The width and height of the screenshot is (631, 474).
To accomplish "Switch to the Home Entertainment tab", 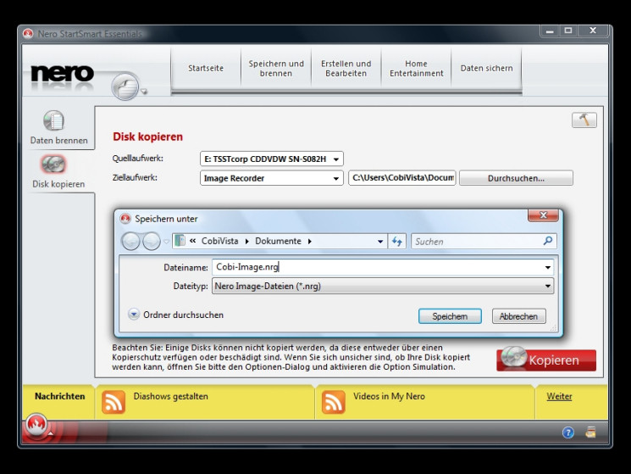I will 416,68.
